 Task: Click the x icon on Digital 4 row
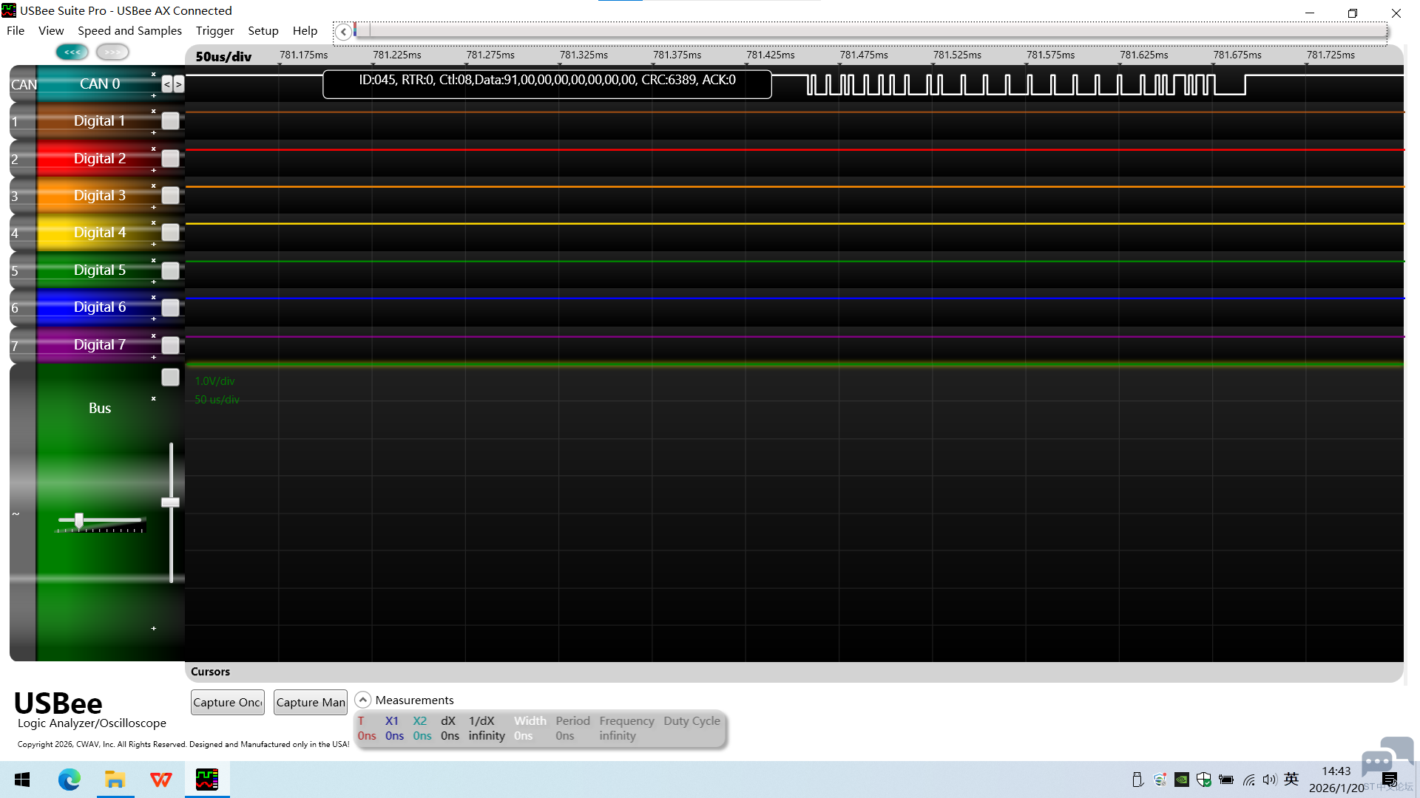[154, 223]
